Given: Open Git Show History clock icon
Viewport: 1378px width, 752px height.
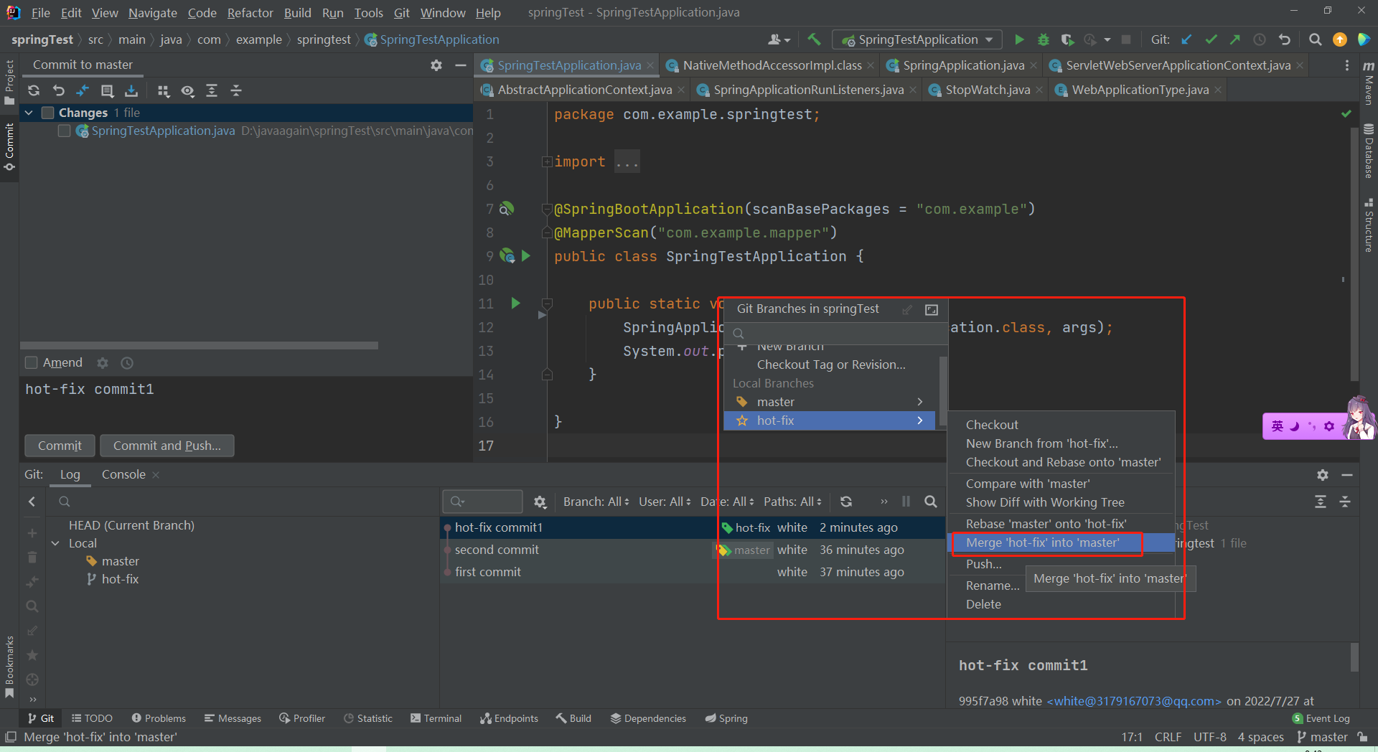Looking at the screenshot, I should tap(1260, 39).
